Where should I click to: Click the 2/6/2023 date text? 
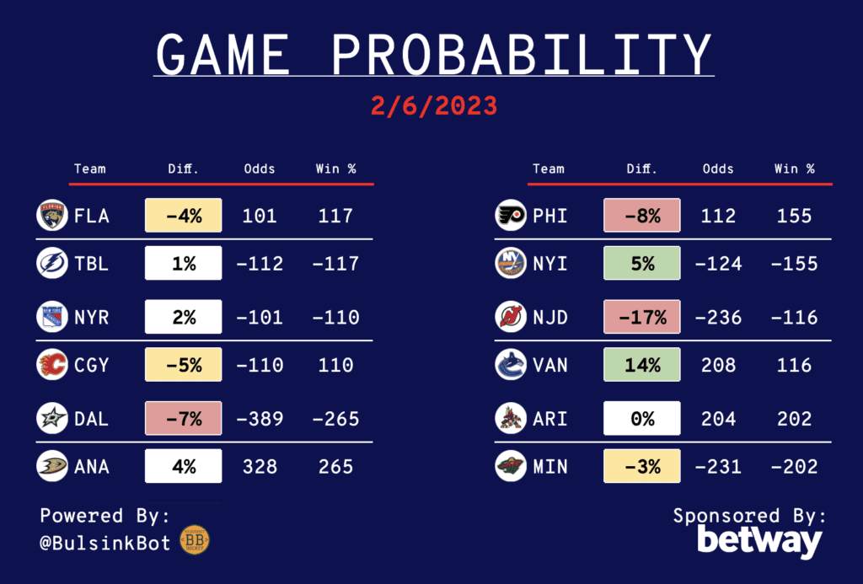pos(434,105)
